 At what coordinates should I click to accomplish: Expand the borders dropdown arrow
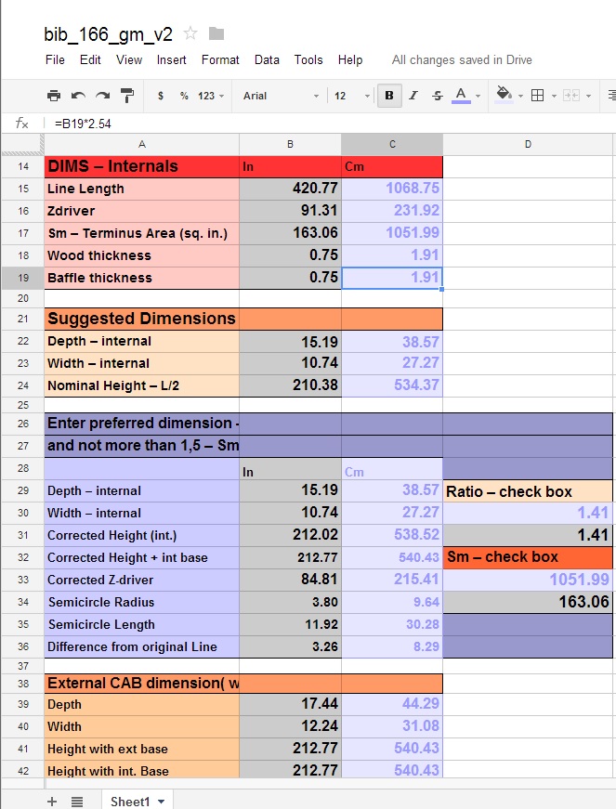554,96
